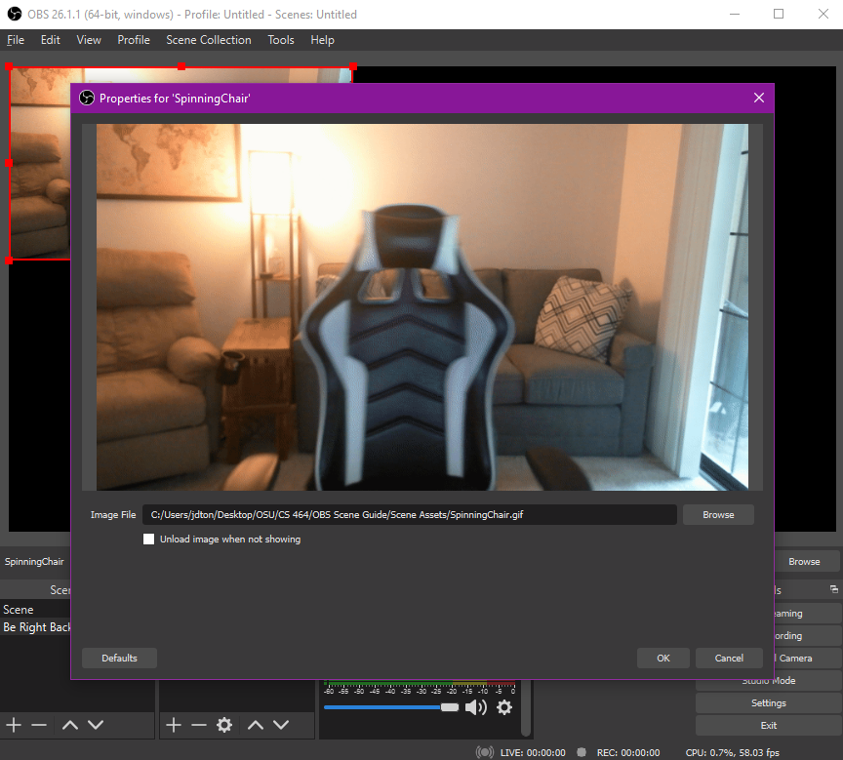The height and width of the screenshot is (760, 843).
Task: Mute audio with the speaker icon
Action: [x=475, y=707]
